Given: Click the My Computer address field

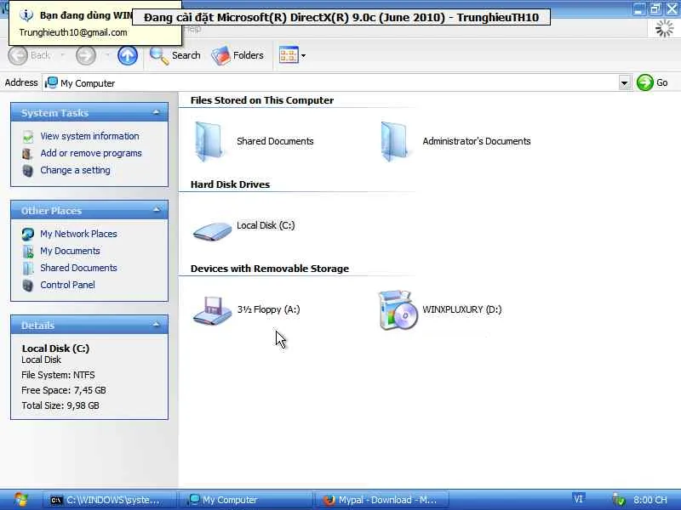Looking at the screenshot, I should coord(331,82).
